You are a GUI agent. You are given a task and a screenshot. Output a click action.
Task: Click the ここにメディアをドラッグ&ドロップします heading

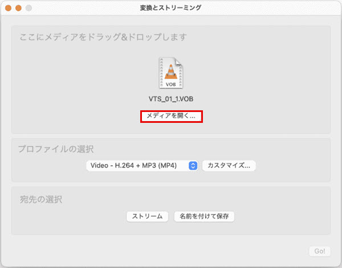click(103, 37)
